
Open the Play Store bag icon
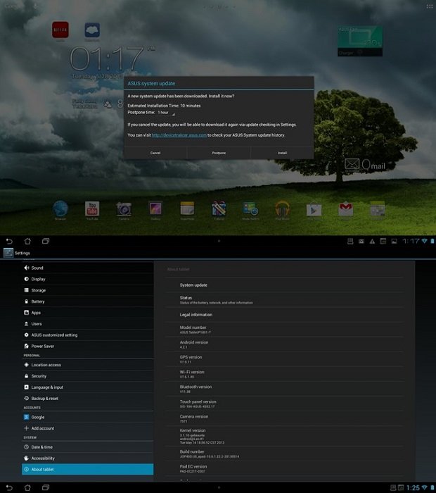(314, 209)
